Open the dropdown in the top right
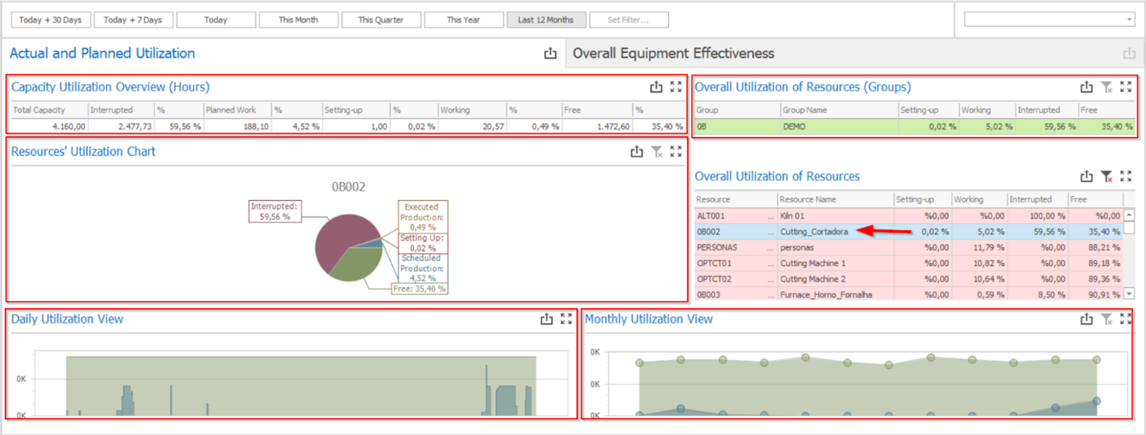 tap(1129, 19)
